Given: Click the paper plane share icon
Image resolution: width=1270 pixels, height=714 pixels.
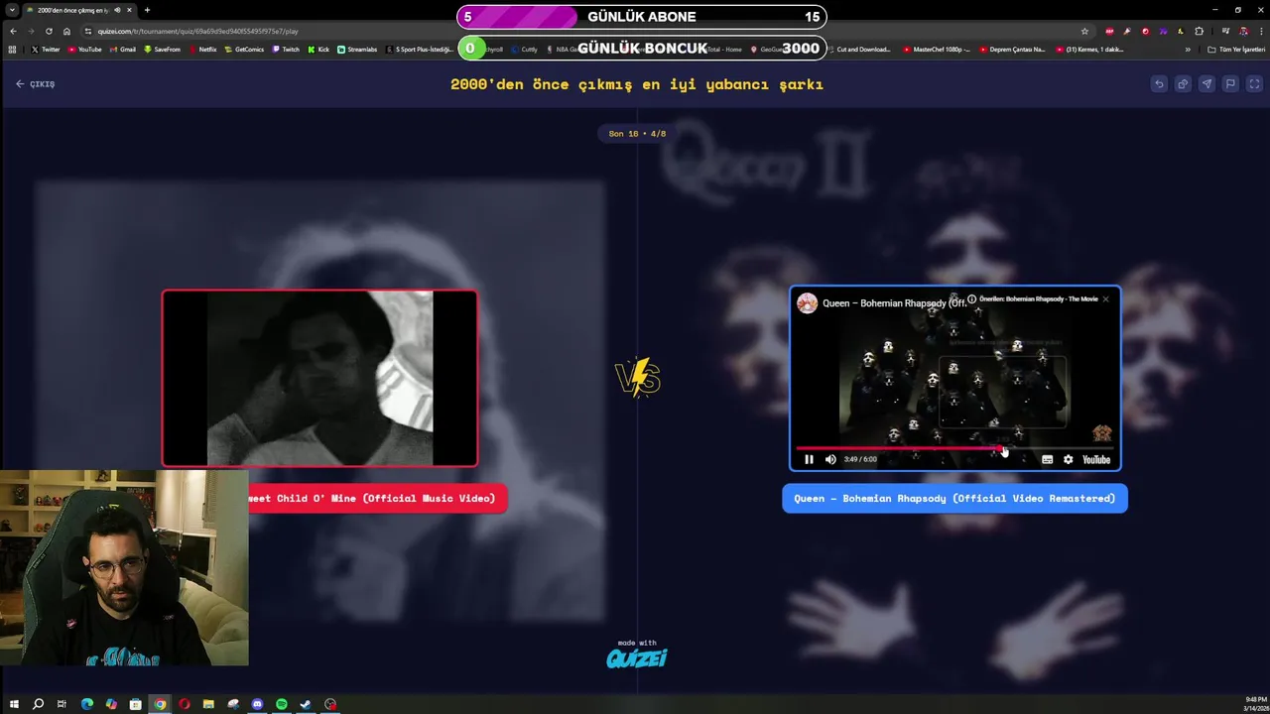Looking at the screenshot, I should (x=1206, y=84).
